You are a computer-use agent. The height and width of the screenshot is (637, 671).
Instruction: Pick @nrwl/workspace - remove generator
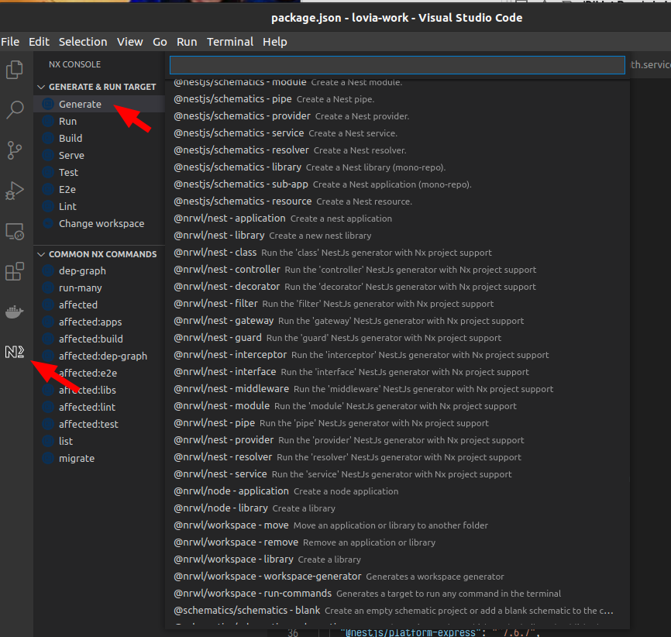coord(397,542)
